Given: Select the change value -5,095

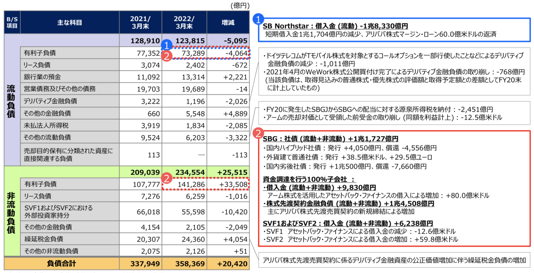Looking at the screenshot, I should click(235, 41).
